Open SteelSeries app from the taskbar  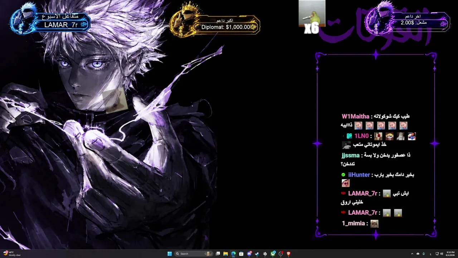tap(265, 254)
